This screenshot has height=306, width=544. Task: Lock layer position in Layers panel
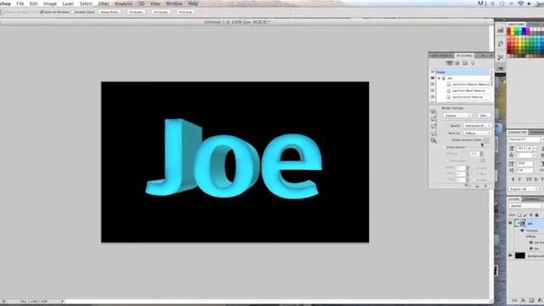pyautogui.click(x=530, y=215)
